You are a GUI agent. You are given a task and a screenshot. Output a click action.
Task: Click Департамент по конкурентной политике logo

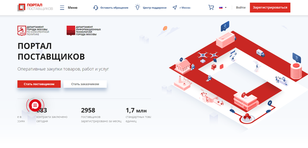point(33,30)
